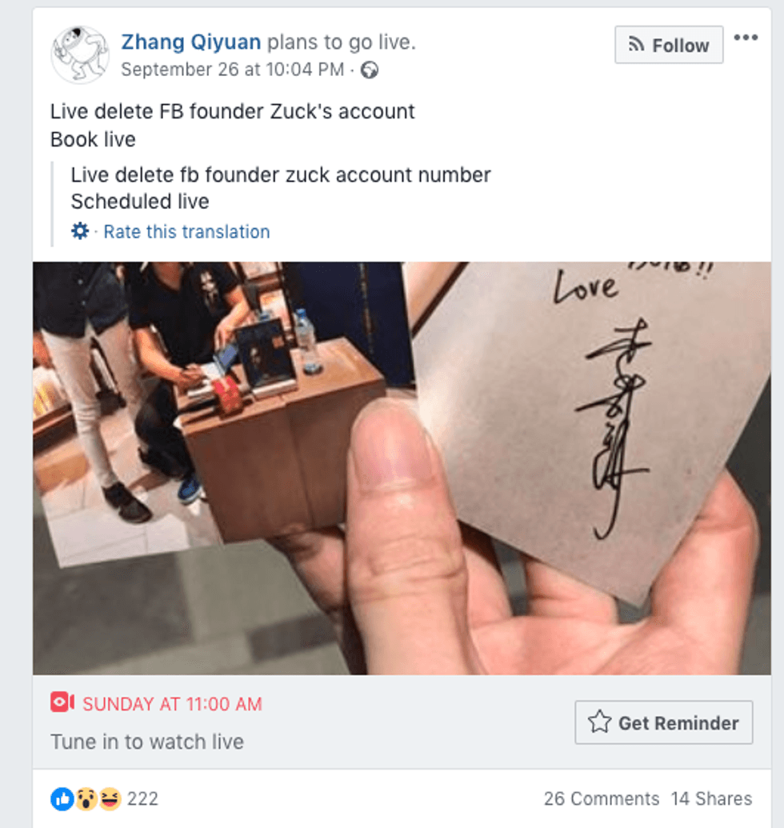Open the signed card photo

point(402,468)
